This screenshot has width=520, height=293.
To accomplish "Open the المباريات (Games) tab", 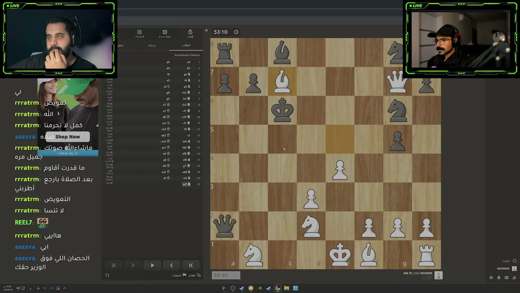I will [x=139, y=33].
